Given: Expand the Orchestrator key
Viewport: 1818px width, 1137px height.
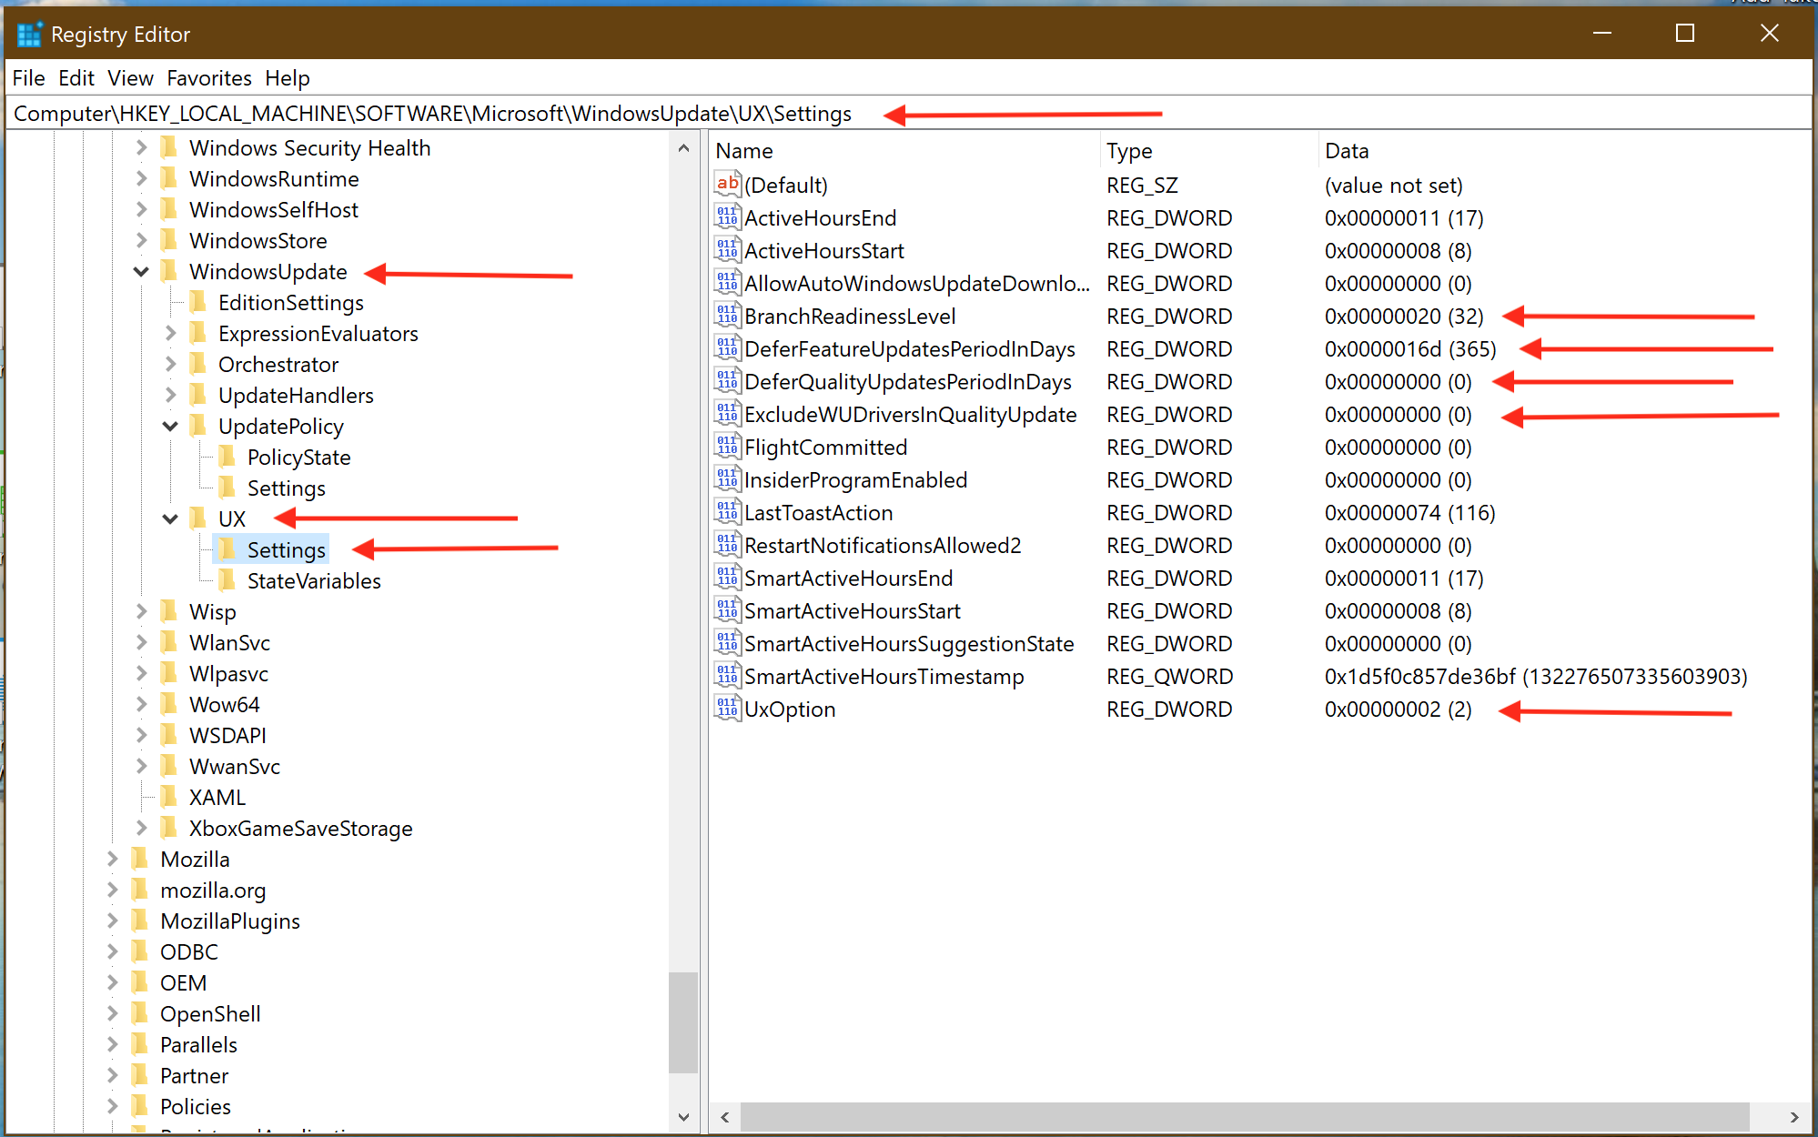Looking at the screenshot, I should pos(170,364).
